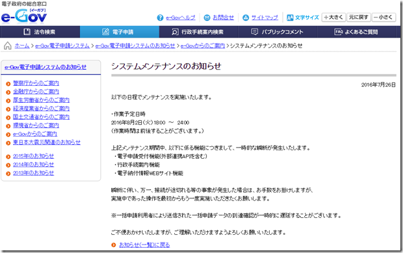Click the home icon in breadcrumb
The height and width of the screenshot is (253, 403).
pos(7,46)
